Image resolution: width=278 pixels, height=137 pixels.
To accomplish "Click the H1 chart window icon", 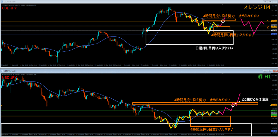I will (2, 71).
